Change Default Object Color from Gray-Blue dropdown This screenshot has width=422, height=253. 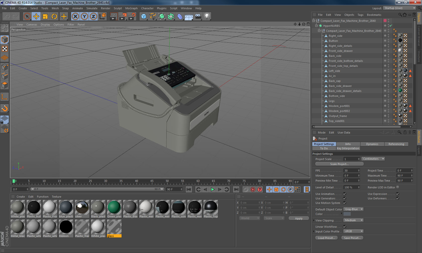click(x=353, y=209)
